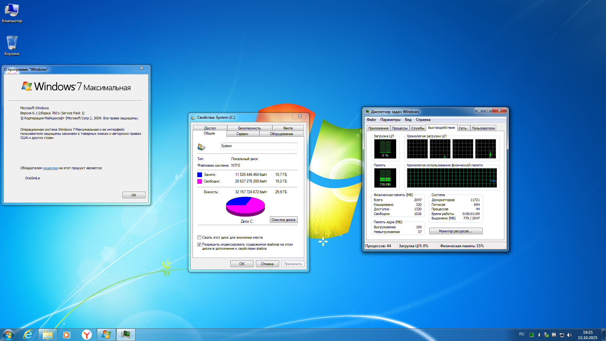This screenshot has width=606, height=341.
Task: Click the Монитор ресурсов button
Action: (x=455, y=231)
